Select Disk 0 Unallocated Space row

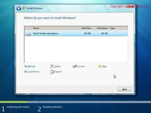coord(76,33)
